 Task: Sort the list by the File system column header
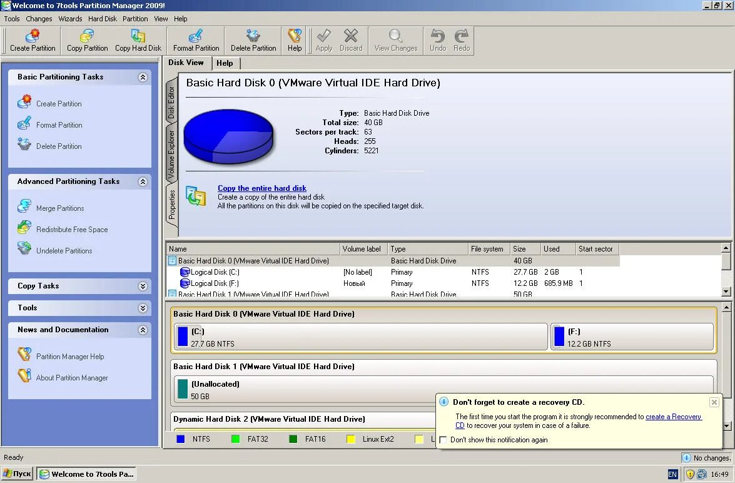click(489, 249)
